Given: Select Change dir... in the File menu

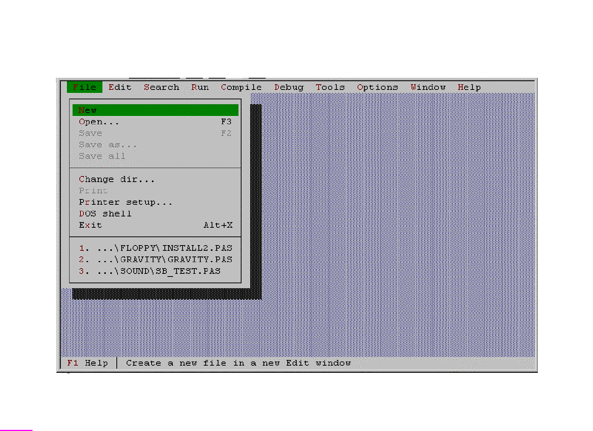Looking at the screenshot, I should (155, 179).
